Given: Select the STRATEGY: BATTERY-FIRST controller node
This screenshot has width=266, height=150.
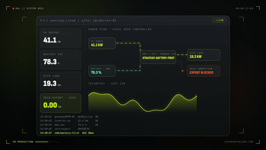Looking at the screenshot, I should pos(158,57).
